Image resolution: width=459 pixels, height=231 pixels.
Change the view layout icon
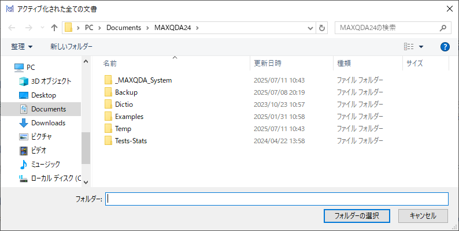pyautogui.click(x=409, y=47)
